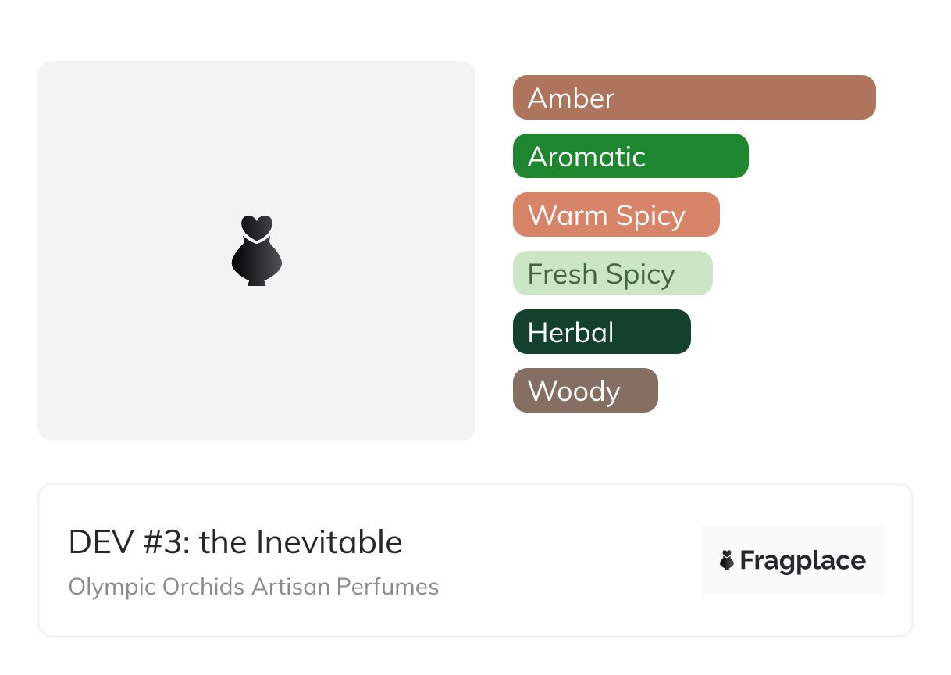Select the green Aromatic accord bar
This screenshot has height=675, width=951.
pyautogui.click(x=695, y=156)
